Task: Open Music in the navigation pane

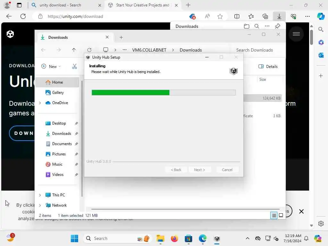Action: pyautogui.click(x=57, y=164)
